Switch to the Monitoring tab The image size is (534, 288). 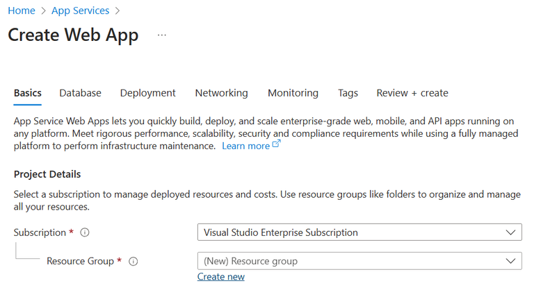(x=293, y=93)
